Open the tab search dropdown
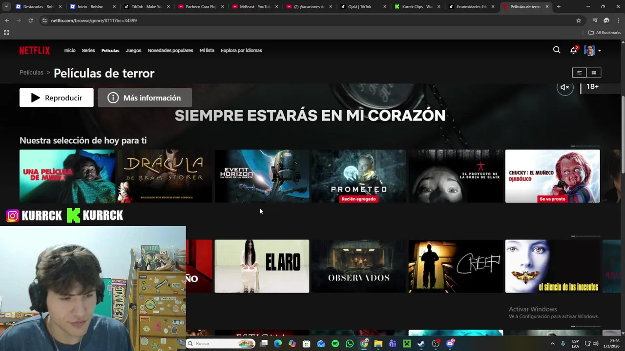The width and height of the screenshot is (625, 351). (x=6, y=7)
